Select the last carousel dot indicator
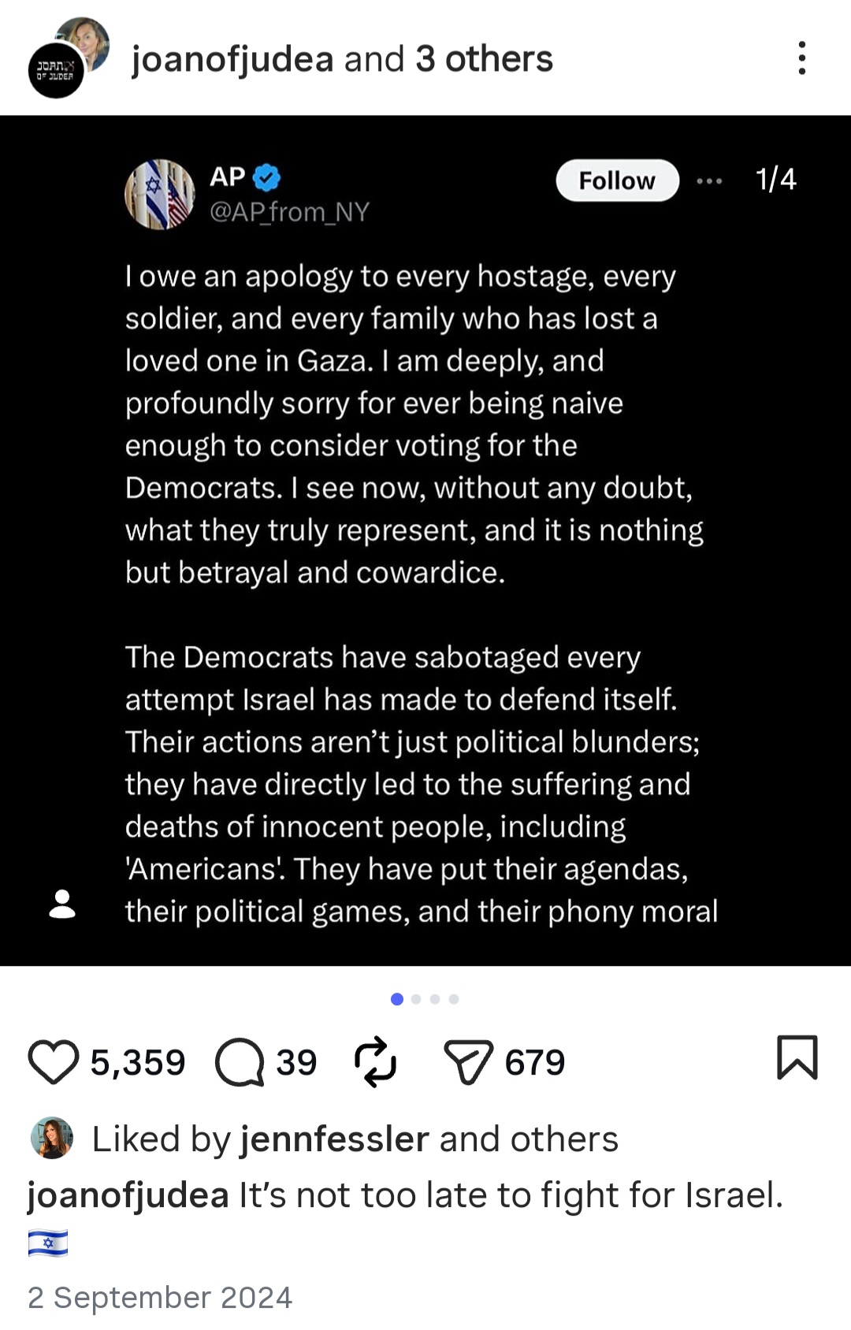The image size is (851, 1330). 454,999
